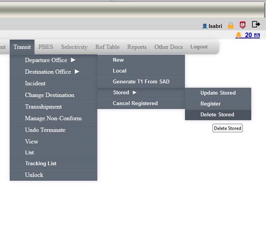Click the Logout button in menu bar
This screenshot has width=266, height=230.
pos(199,47)
